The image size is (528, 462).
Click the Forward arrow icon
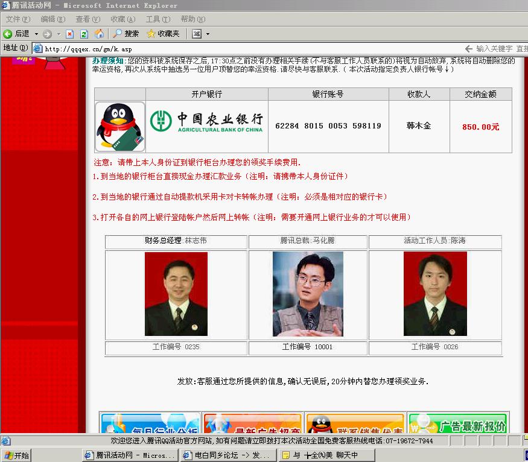point(47,34)
